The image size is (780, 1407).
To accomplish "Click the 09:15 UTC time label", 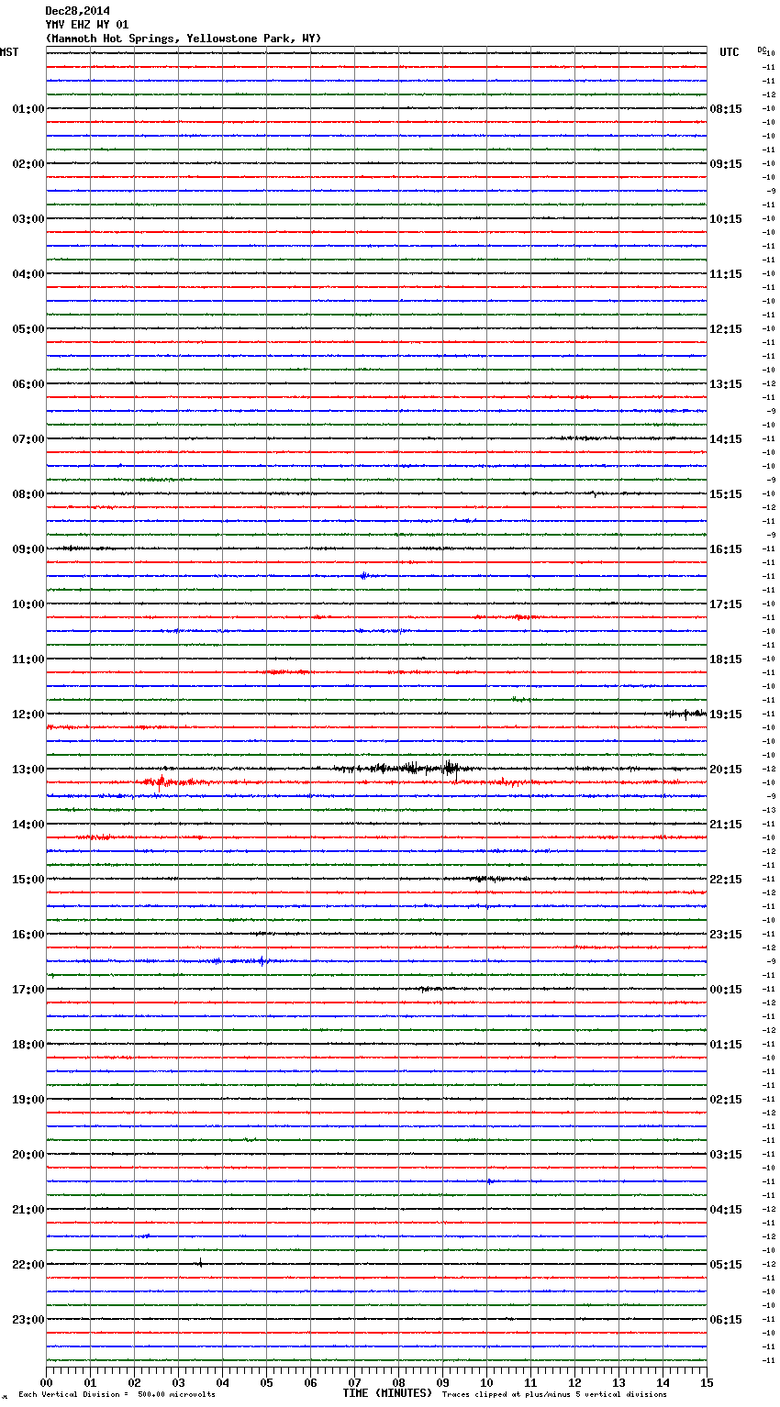I will [x=726, y=164].
